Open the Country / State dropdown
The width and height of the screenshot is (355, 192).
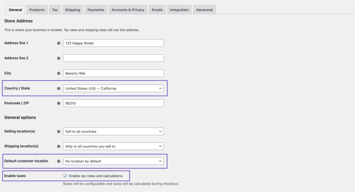[113, 88]
